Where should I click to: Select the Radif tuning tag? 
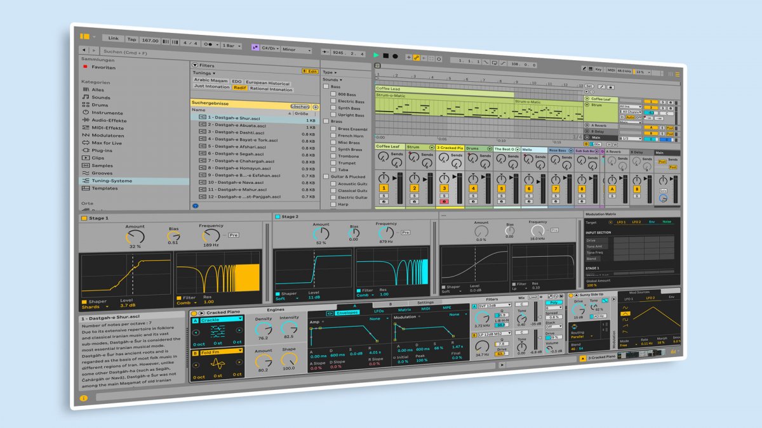click(x=239, y=88)
